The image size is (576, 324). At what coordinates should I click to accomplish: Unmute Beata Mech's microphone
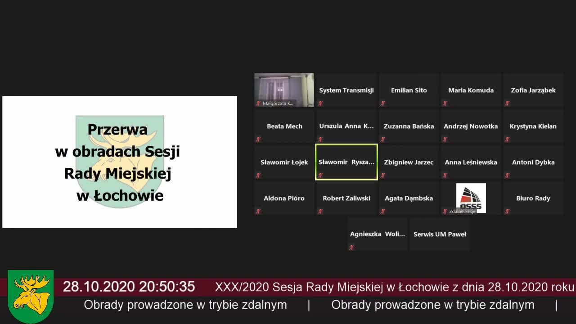[259, 140]
